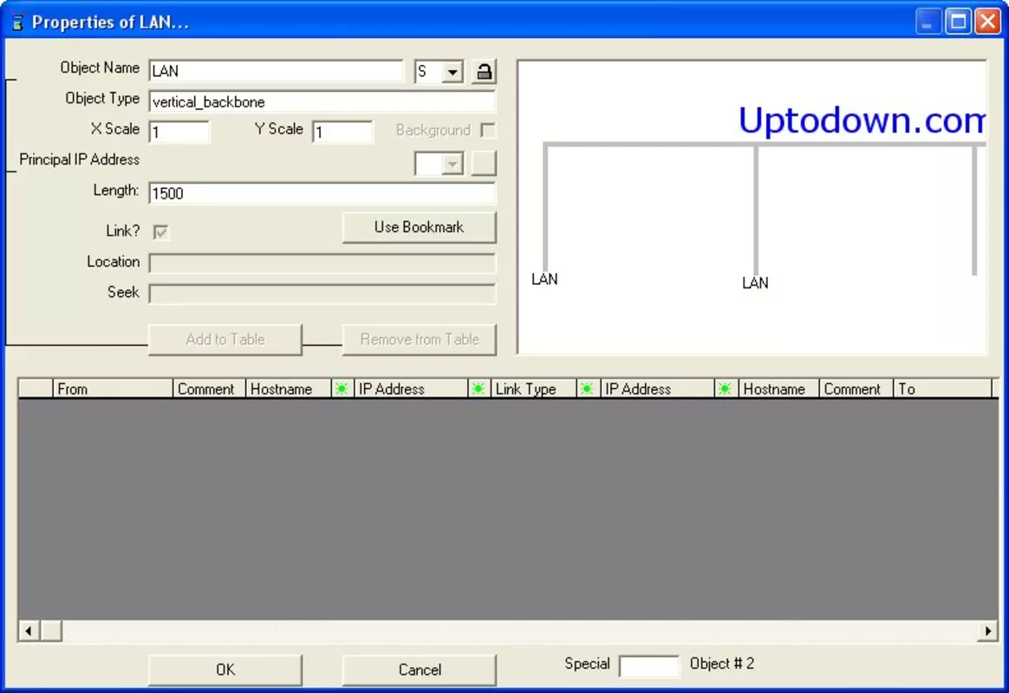Toggle the Background checkbox
The image size is (1009, 693).
click(x=488, y=131)
